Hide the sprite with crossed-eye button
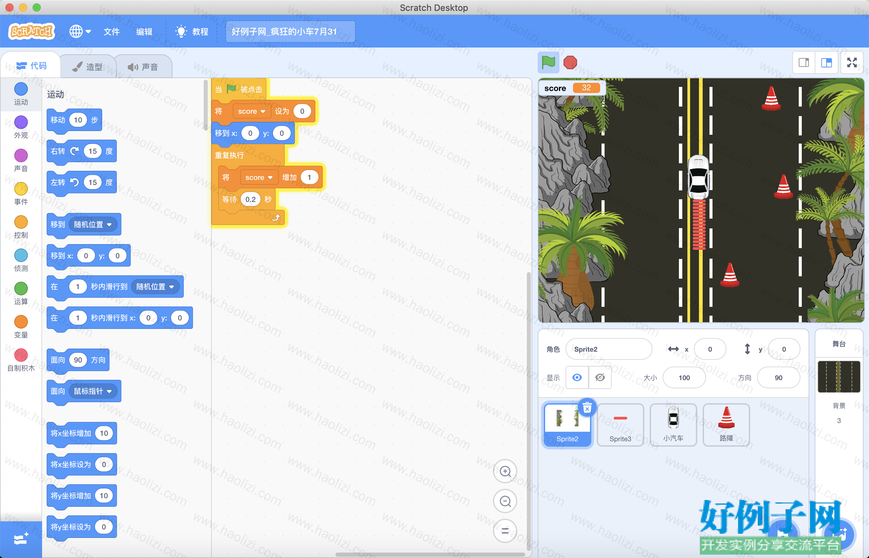869x558 pixels. click(x=600, y=377)
